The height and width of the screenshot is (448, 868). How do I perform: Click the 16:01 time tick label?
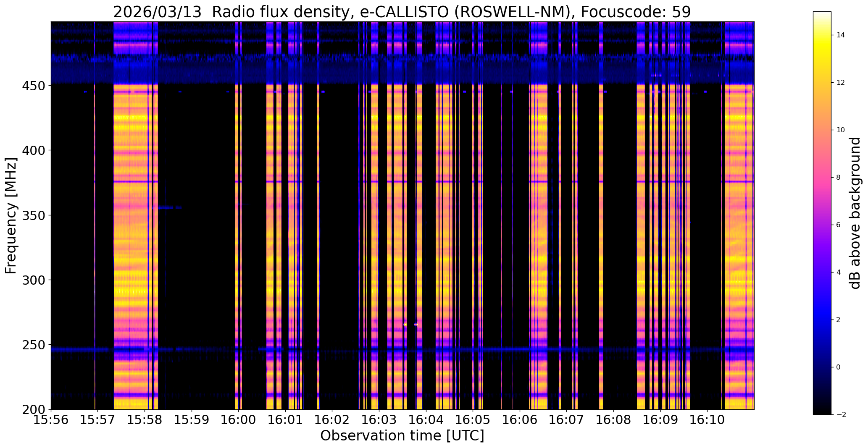285,419
